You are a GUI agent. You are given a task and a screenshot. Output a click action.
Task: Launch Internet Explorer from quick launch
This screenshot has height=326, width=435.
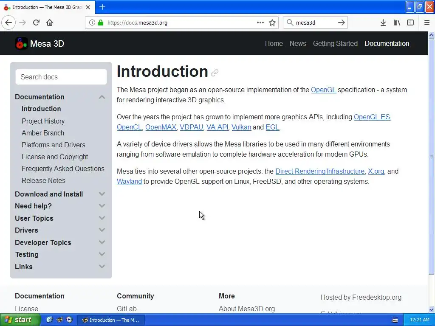coord(49,320)
